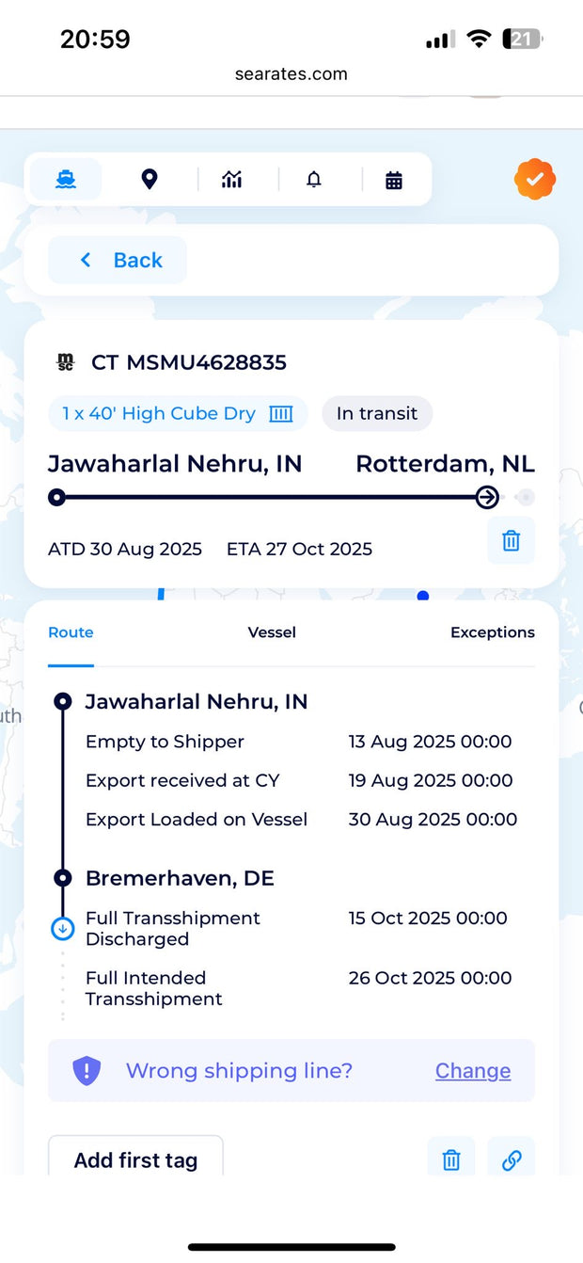
Task: Select the Jawaharlal Nehru route stop marker
Action: coord(62,701)
